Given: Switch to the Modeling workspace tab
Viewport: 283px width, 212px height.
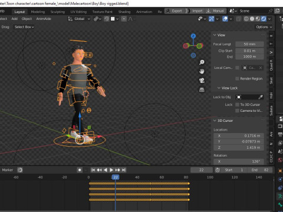Looking at the screenshot, I should (x=38, y=12).
